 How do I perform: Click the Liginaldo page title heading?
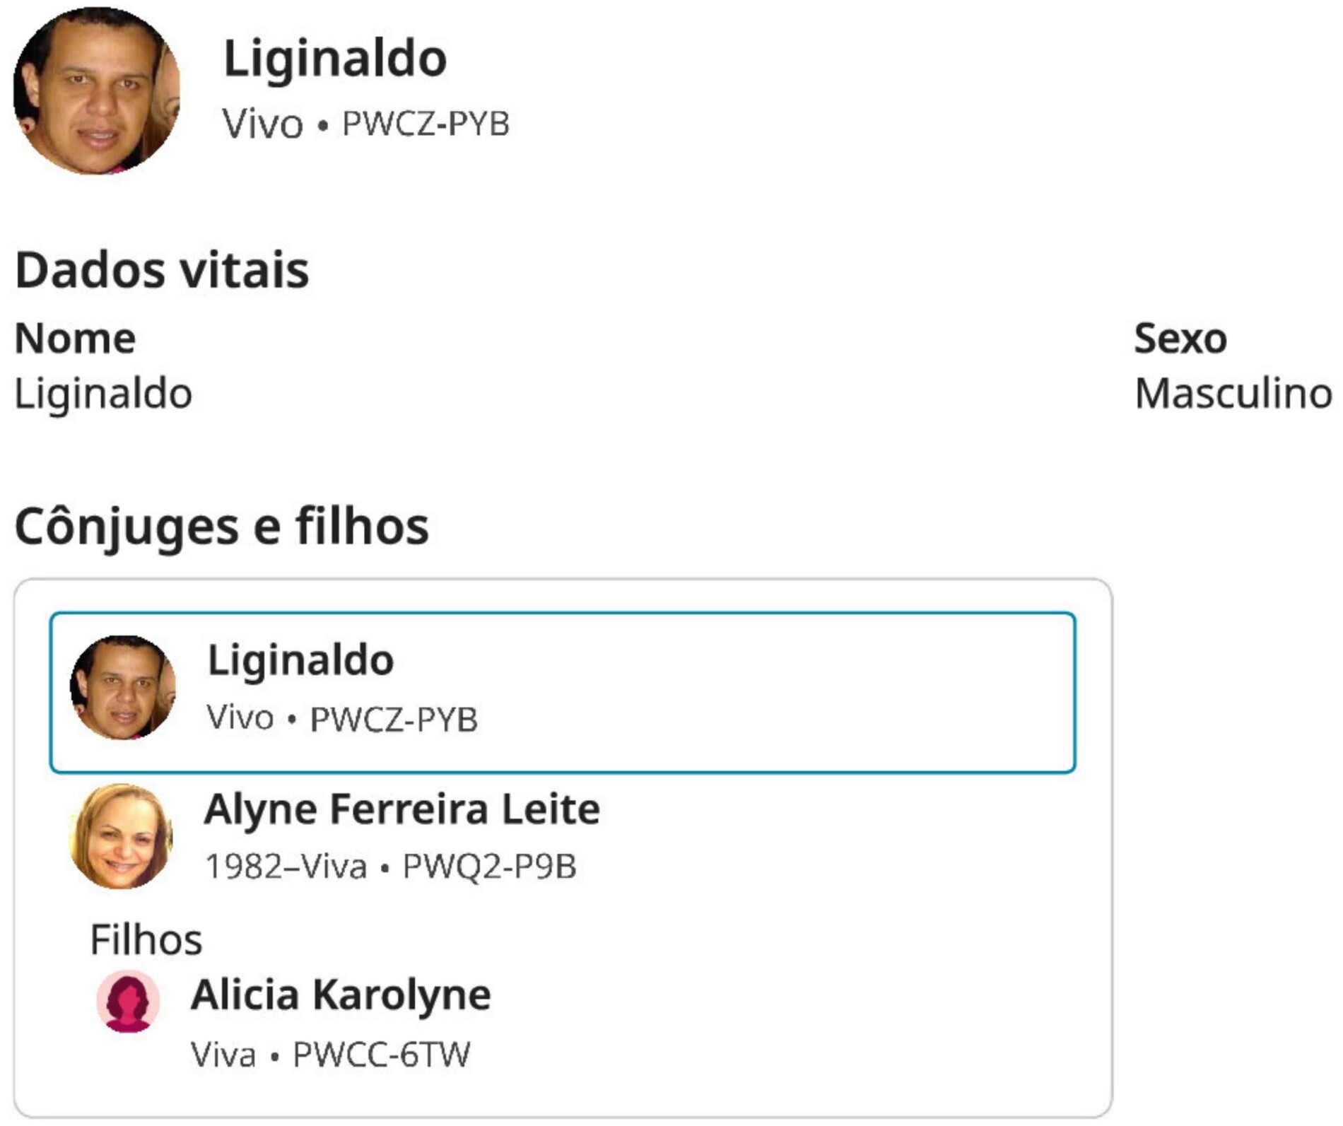pyautogui.click(x=335, y=59)
